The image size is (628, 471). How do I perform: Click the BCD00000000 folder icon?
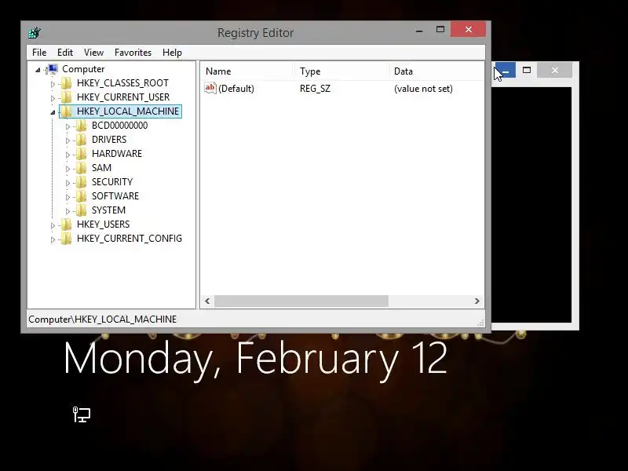point(82,126)
